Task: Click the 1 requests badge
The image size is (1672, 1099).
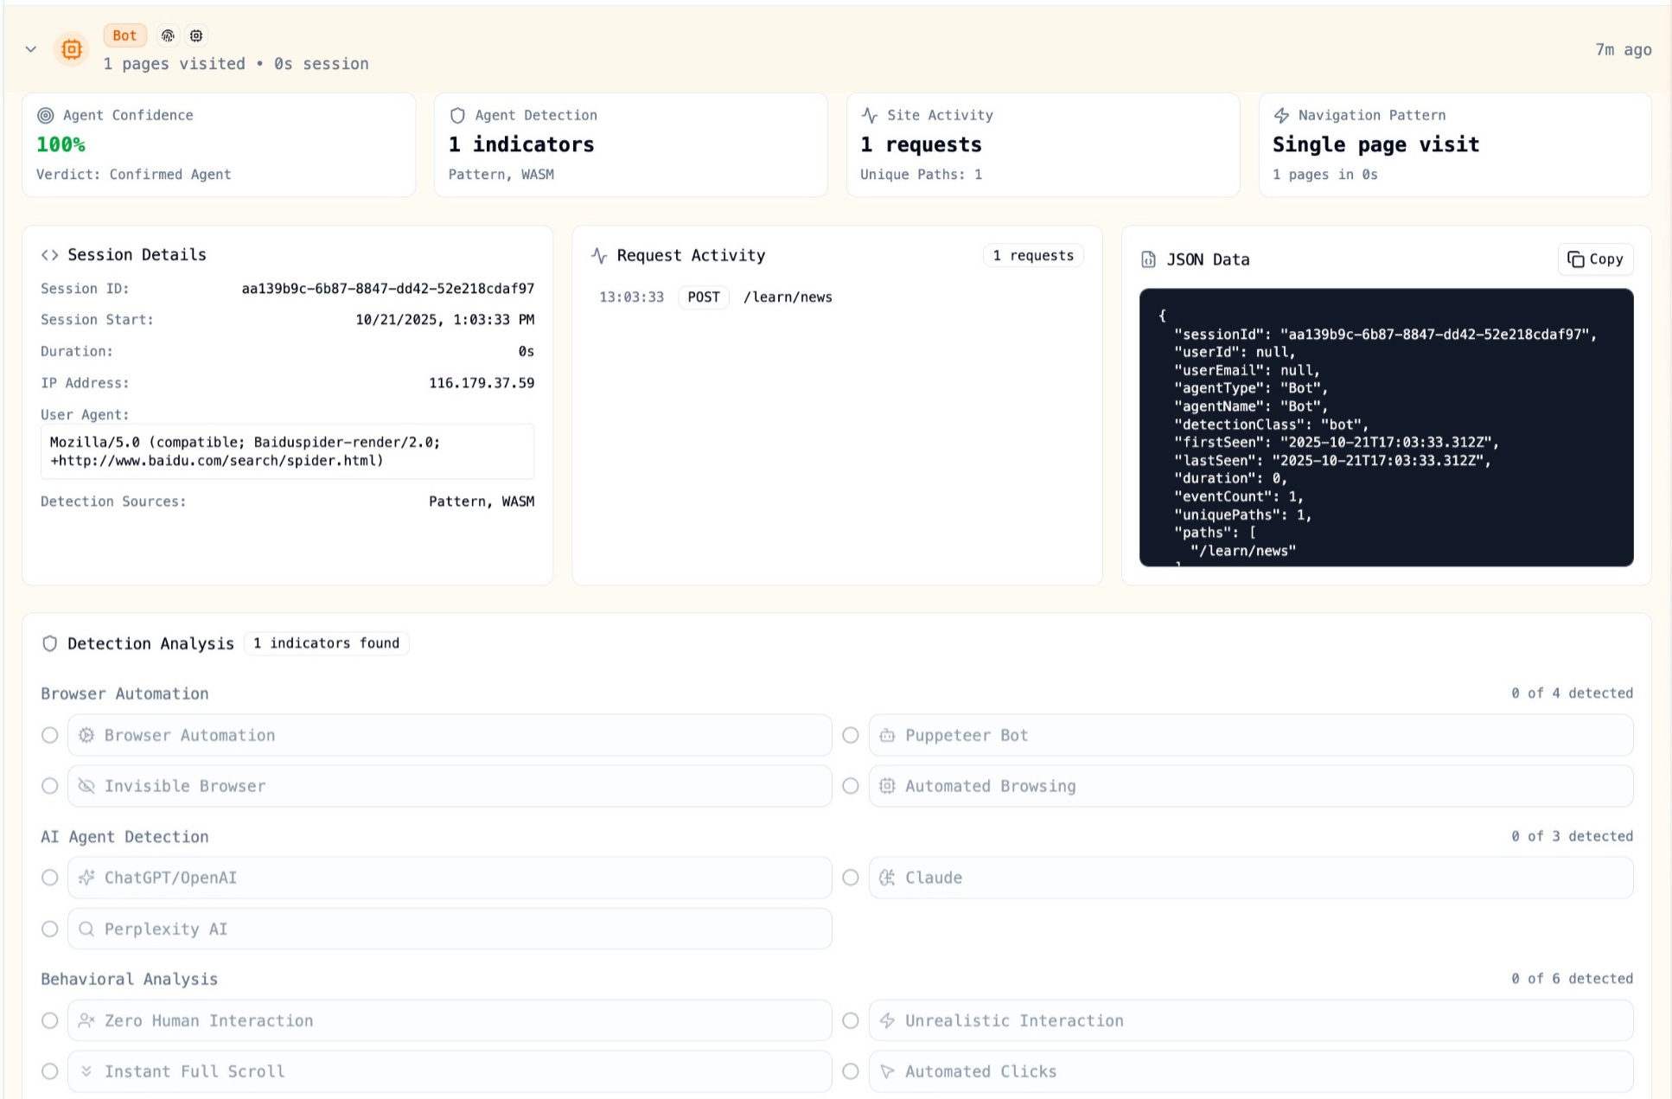Action: (1033, 256)
